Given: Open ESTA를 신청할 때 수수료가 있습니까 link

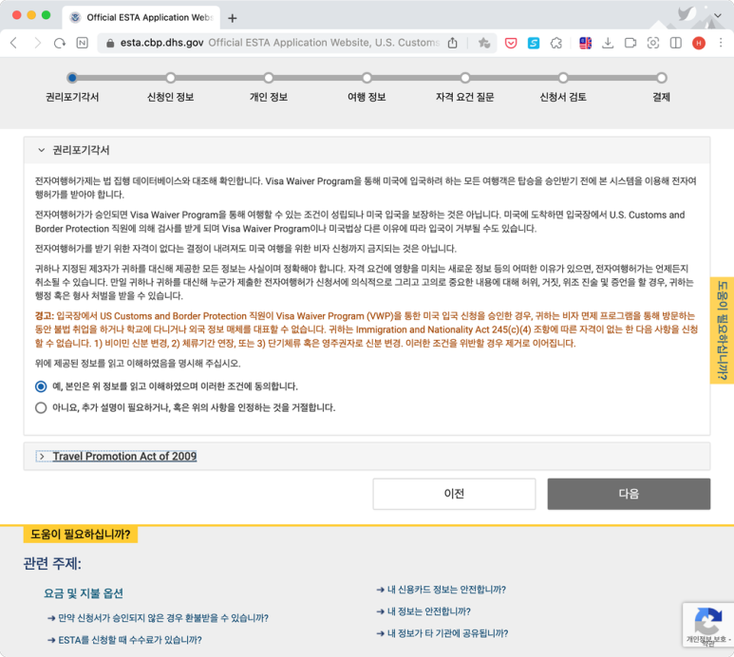Looking at the screenshot, I should (124, 640).
